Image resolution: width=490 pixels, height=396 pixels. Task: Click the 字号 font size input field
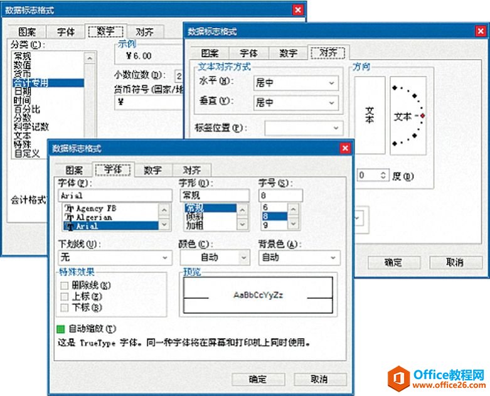tap(280, 196)
